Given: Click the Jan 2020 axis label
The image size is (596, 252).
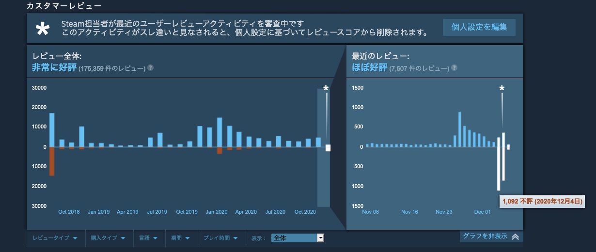Looking at the screenshot, I should click(216, 212).
